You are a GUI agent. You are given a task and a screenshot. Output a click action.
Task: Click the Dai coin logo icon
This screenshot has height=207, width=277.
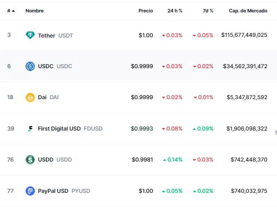coord(30,97)
